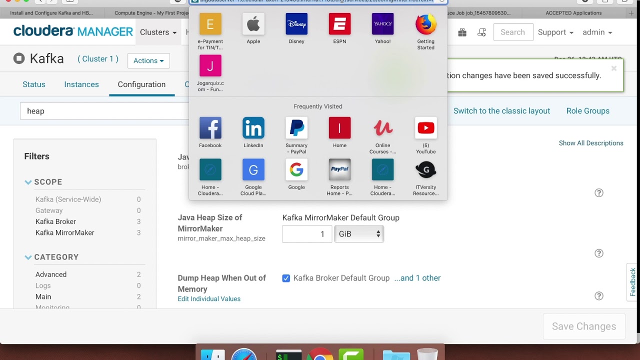The height and width of the screenshot is (360, 640).
Task: Click the Cloudera Manager logo
Action: click(73, 32)
